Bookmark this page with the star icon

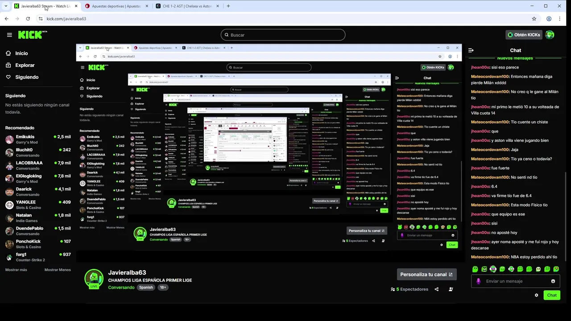click(x=534, y=19)
